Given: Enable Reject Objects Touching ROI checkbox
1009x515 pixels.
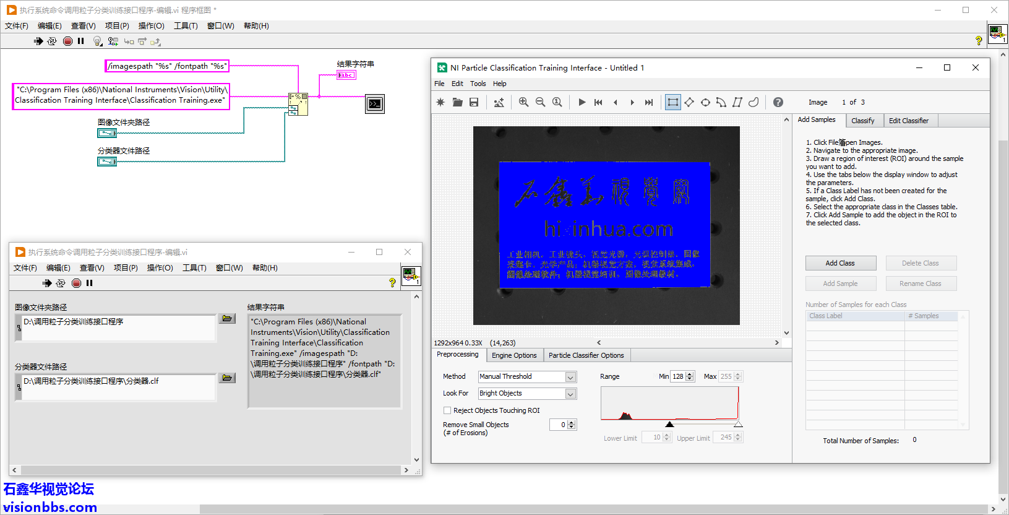Looking at the screenshot, I should coord(447,410).
